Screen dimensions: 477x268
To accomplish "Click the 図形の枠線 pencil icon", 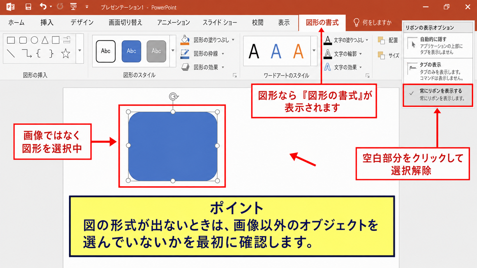I will click(x=185, y=54).
